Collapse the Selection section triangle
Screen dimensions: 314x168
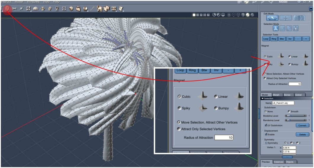pos(262,99)
